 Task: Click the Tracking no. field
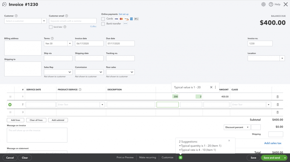(120, 58)
